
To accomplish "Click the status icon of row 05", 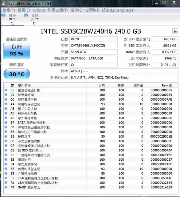I will [x=6, y=90].
